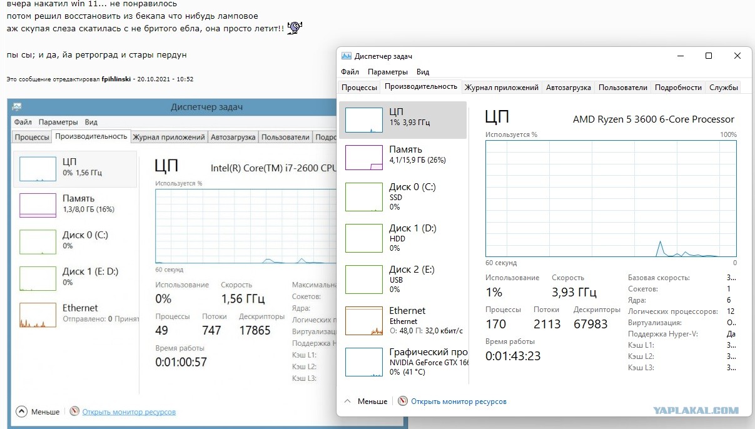Click the 0% value under Использование in the Windows 8 window
This screenshot has height=429, width=755.
(x=163, y=299)
